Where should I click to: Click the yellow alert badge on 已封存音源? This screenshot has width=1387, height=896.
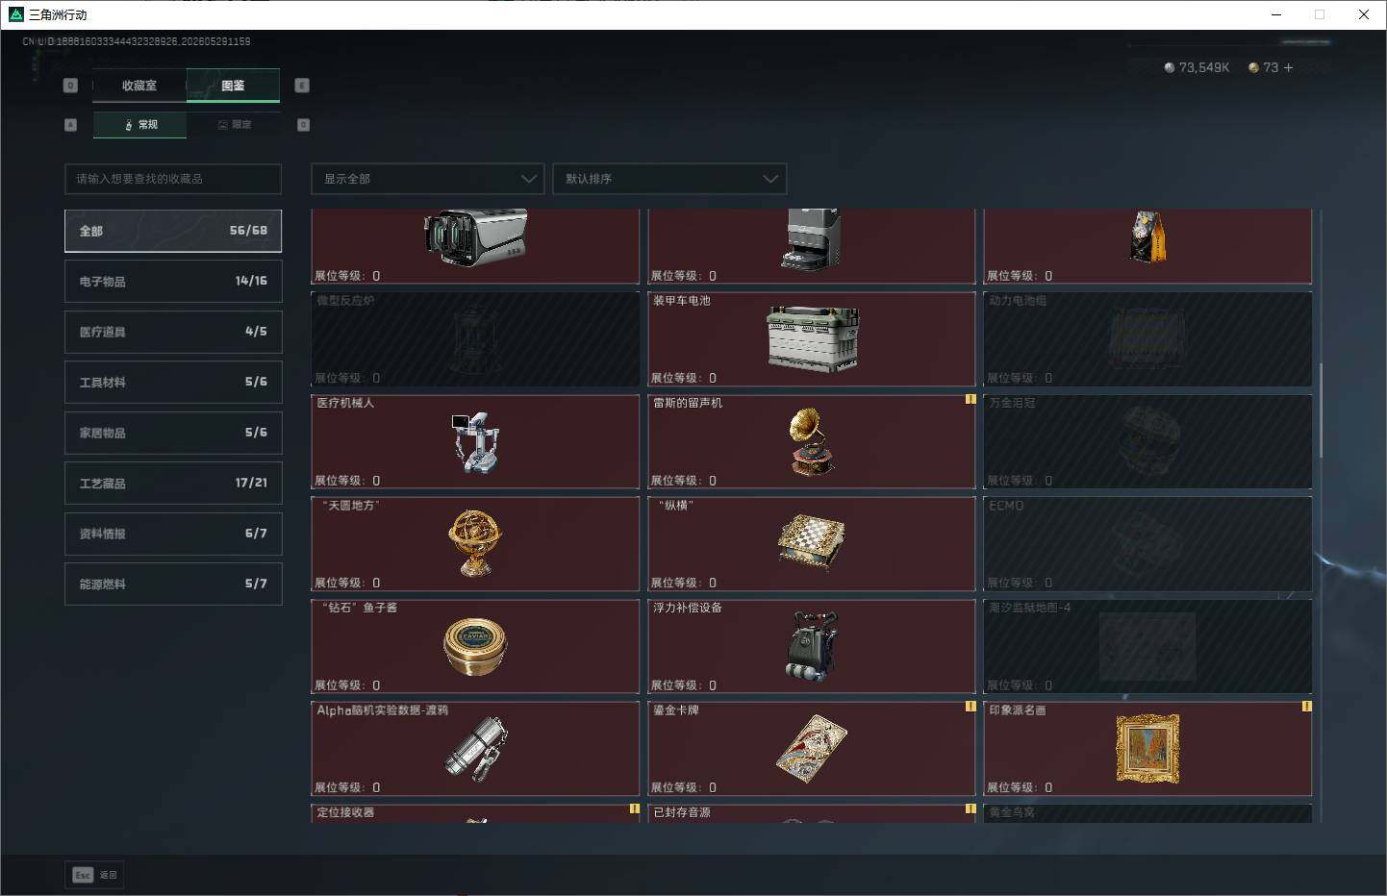(971, 809)
